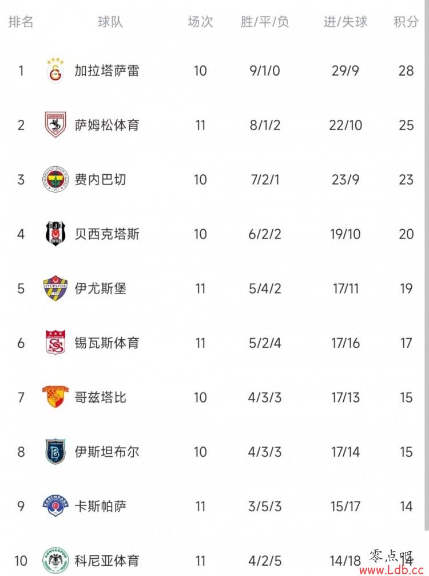Select the 进/失球 goals column header
The width and height of the screenshot is (429, 576).
(345, 22)
